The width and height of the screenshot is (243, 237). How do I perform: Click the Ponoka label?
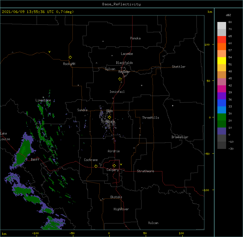[x=135, y=38]
